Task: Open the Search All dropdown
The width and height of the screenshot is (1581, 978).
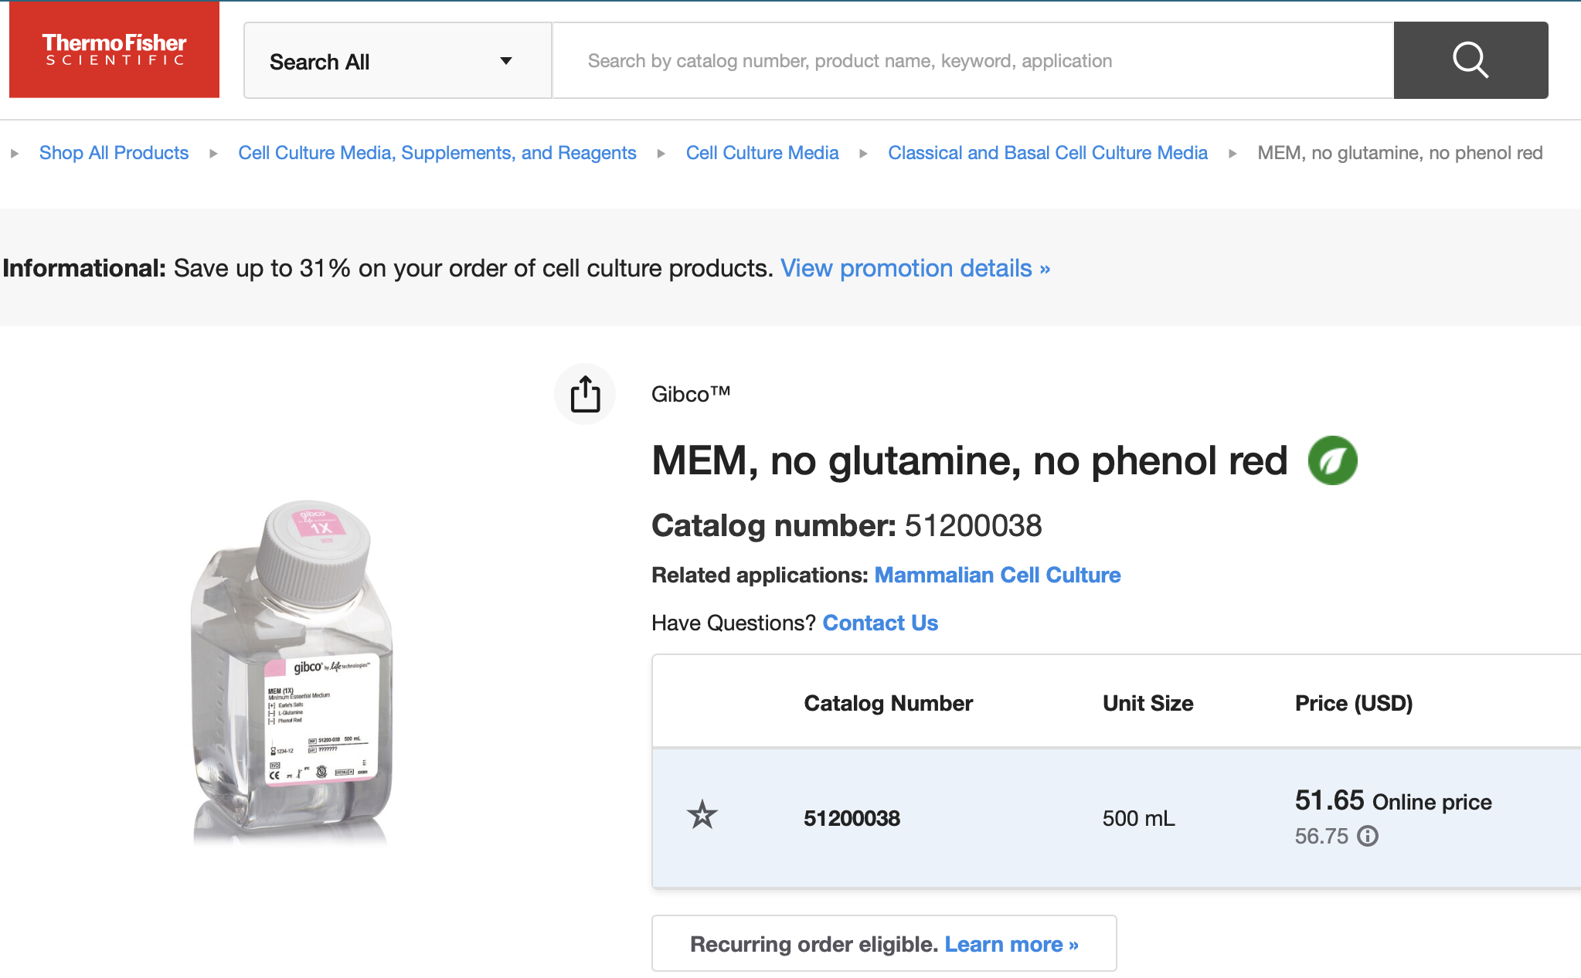Action: (397, 61)
